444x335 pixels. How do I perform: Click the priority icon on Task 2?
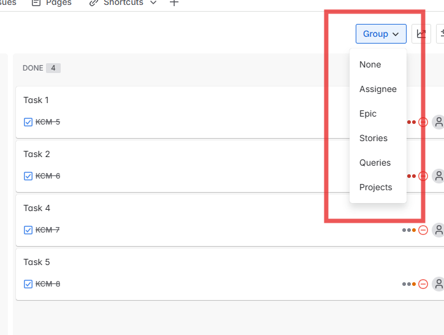[423, 176]
